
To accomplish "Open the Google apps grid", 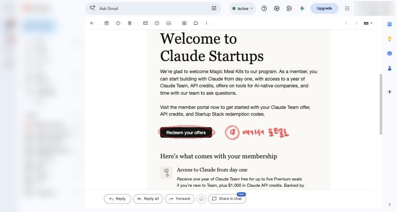I will pyautogui.click(x=347, y=8).
